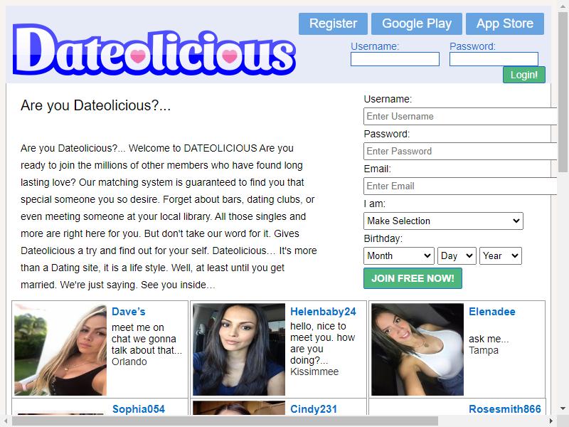The width and height of the screenshot is (569, 427).
Task: Open the App Store link
Action: point(505,23)
